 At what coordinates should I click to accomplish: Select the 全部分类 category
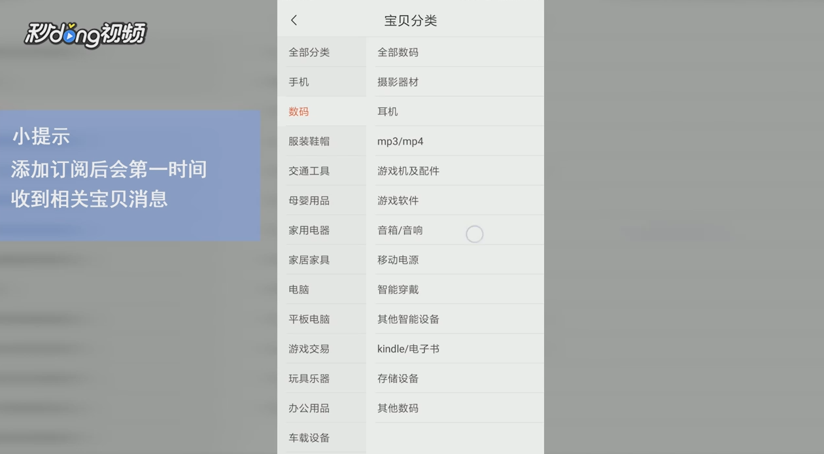point(309,52)
